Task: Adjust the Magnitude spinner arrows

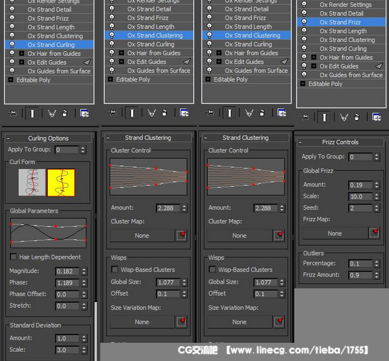Action: pyautogui.click(x=84, y=271)
